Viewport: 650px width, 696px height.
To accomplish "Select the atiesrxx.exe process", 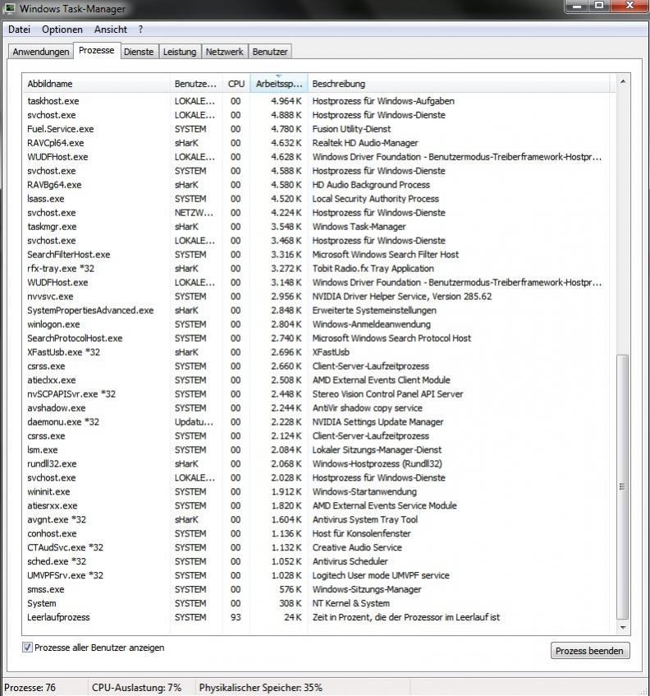I will point(318,505).
